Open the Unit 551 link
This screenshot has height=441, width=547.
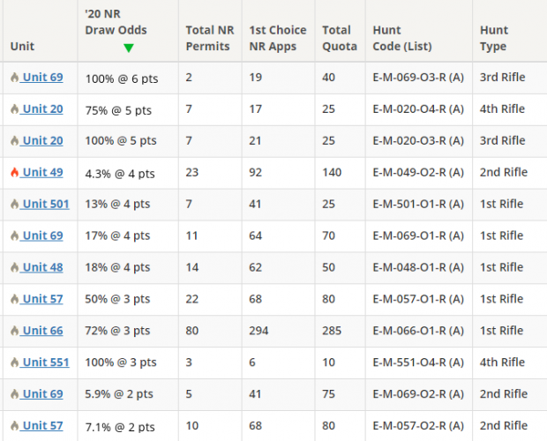(x=46, y=362)
